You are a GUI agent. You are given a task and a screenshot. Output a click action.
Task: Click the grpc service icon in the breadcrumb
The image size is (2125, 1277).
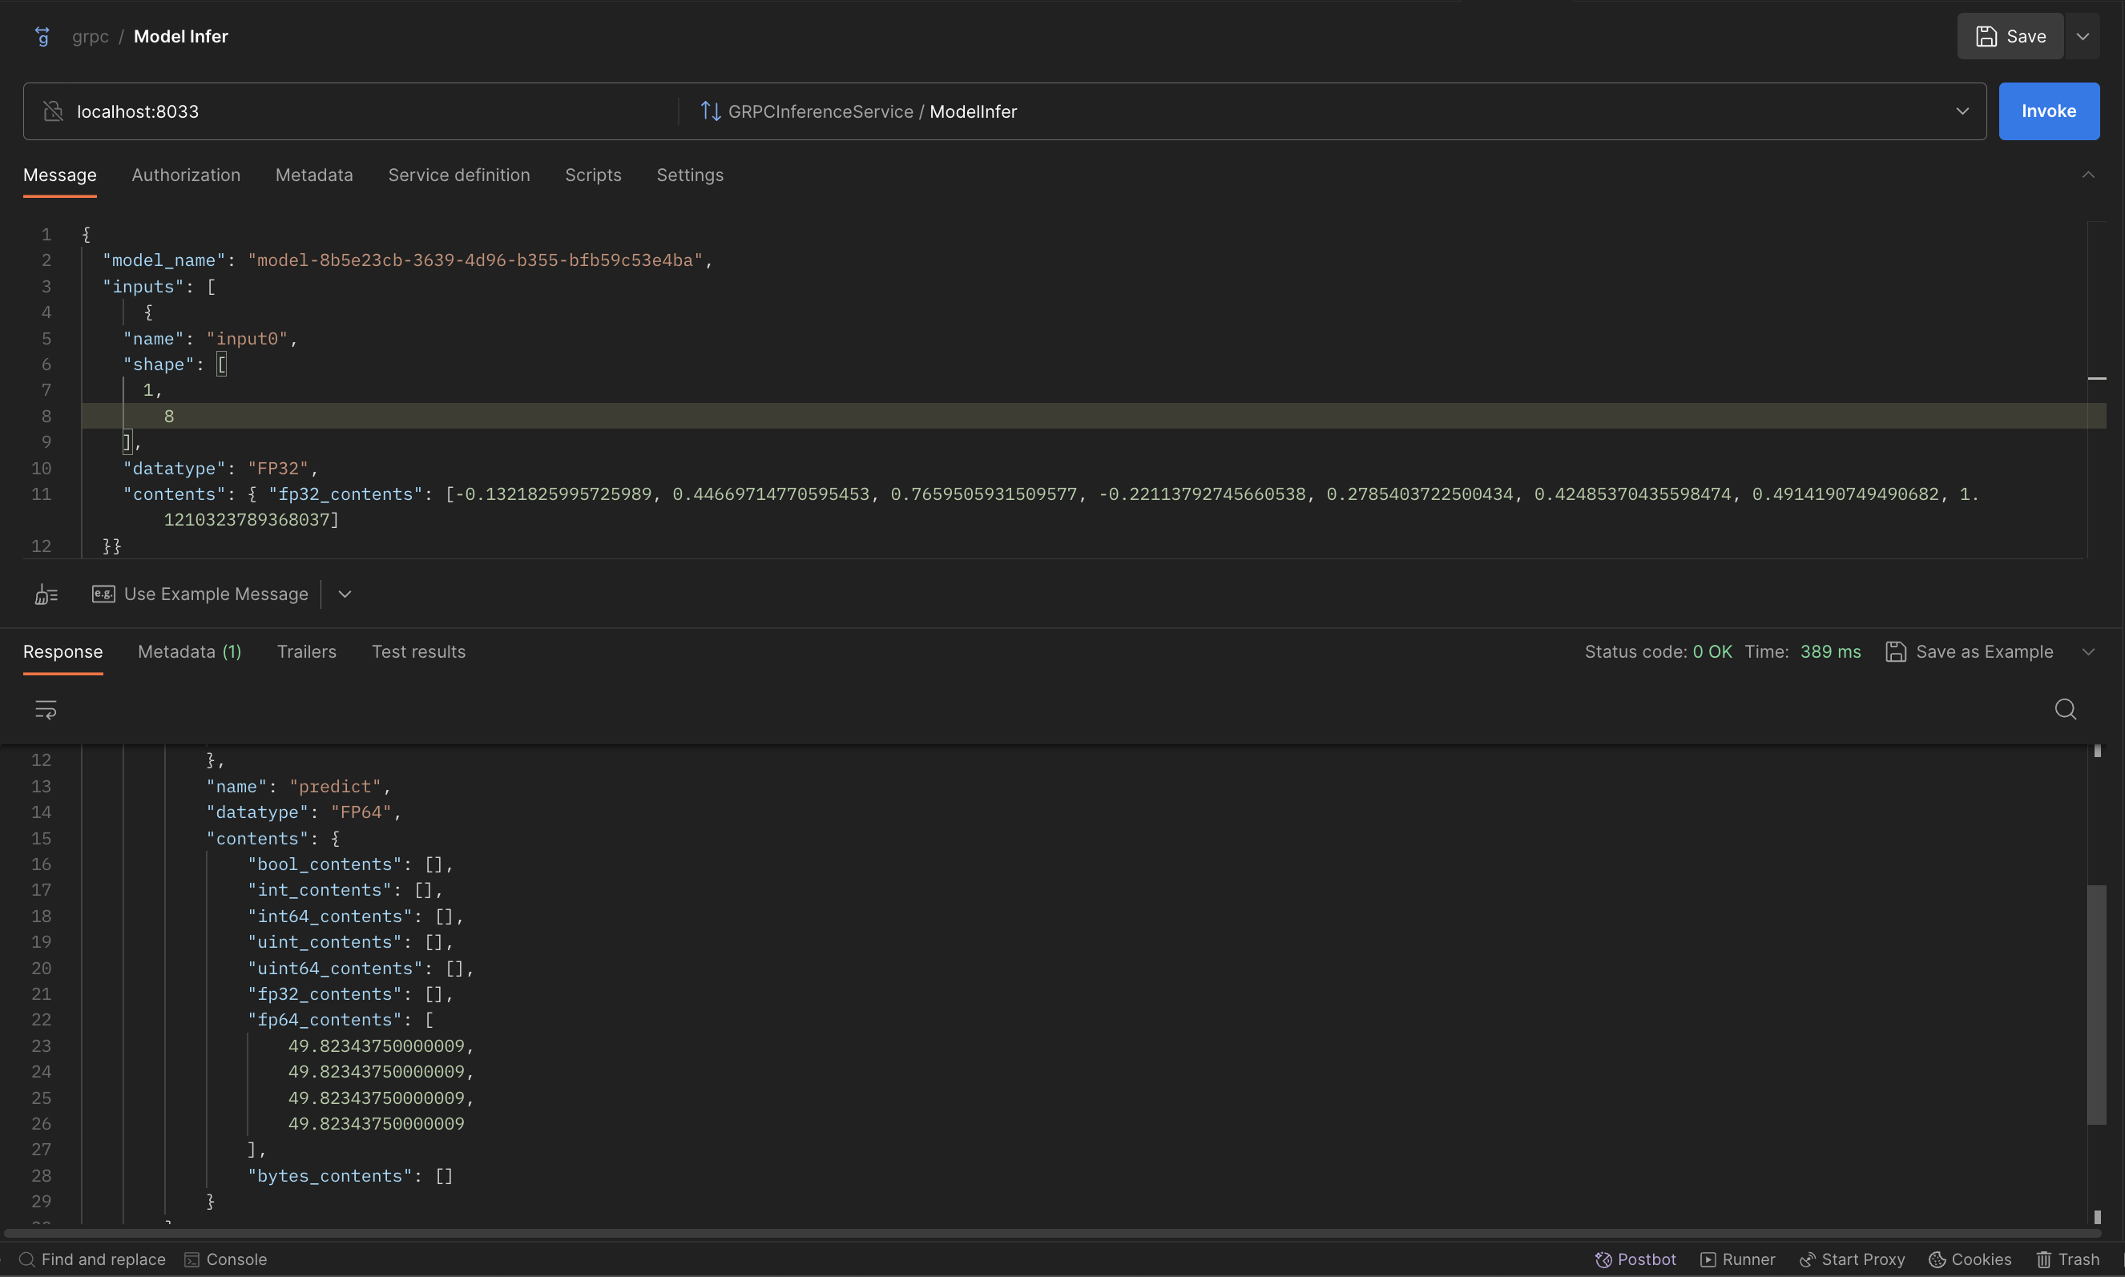coord(42,36)
